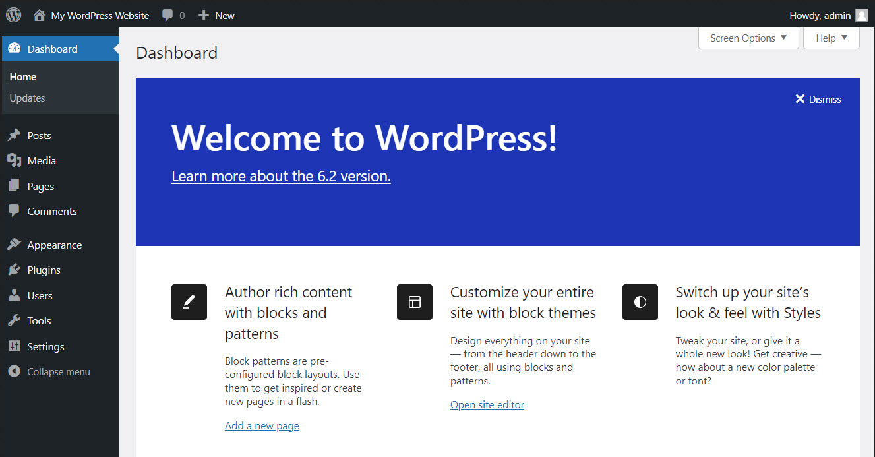This screenshot has height=457, width=875.
Task: Click New in the admin bar
Action: click(x=225, y=15)
